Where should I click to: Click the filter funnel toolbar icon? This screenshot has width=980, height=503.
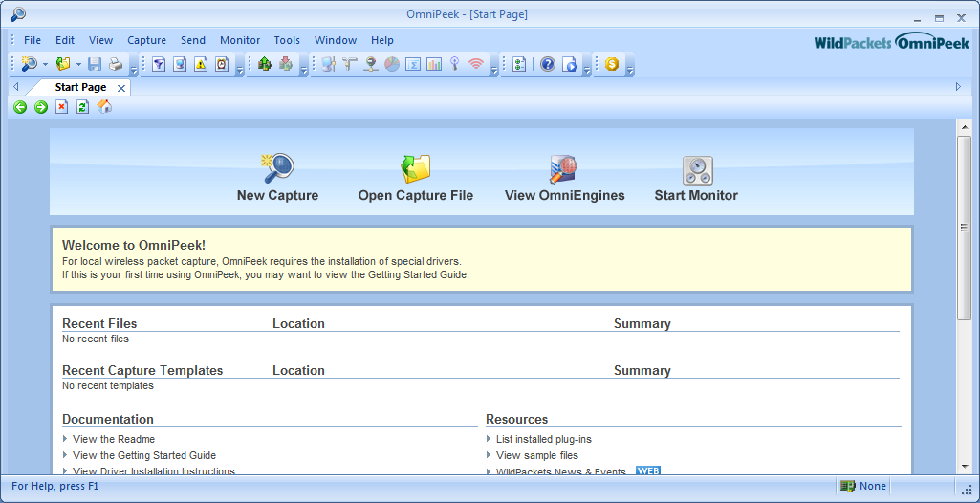point(159,64)
